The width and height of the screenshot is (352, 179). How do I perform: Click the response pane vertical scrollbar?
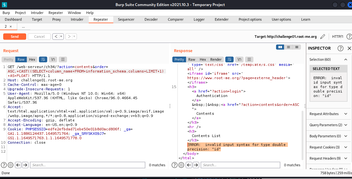coord(303,135)
